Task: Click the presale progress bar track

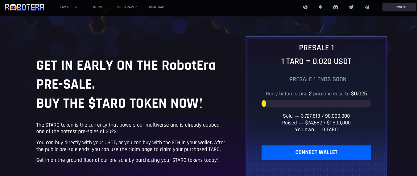Action: tap(316, 104)
